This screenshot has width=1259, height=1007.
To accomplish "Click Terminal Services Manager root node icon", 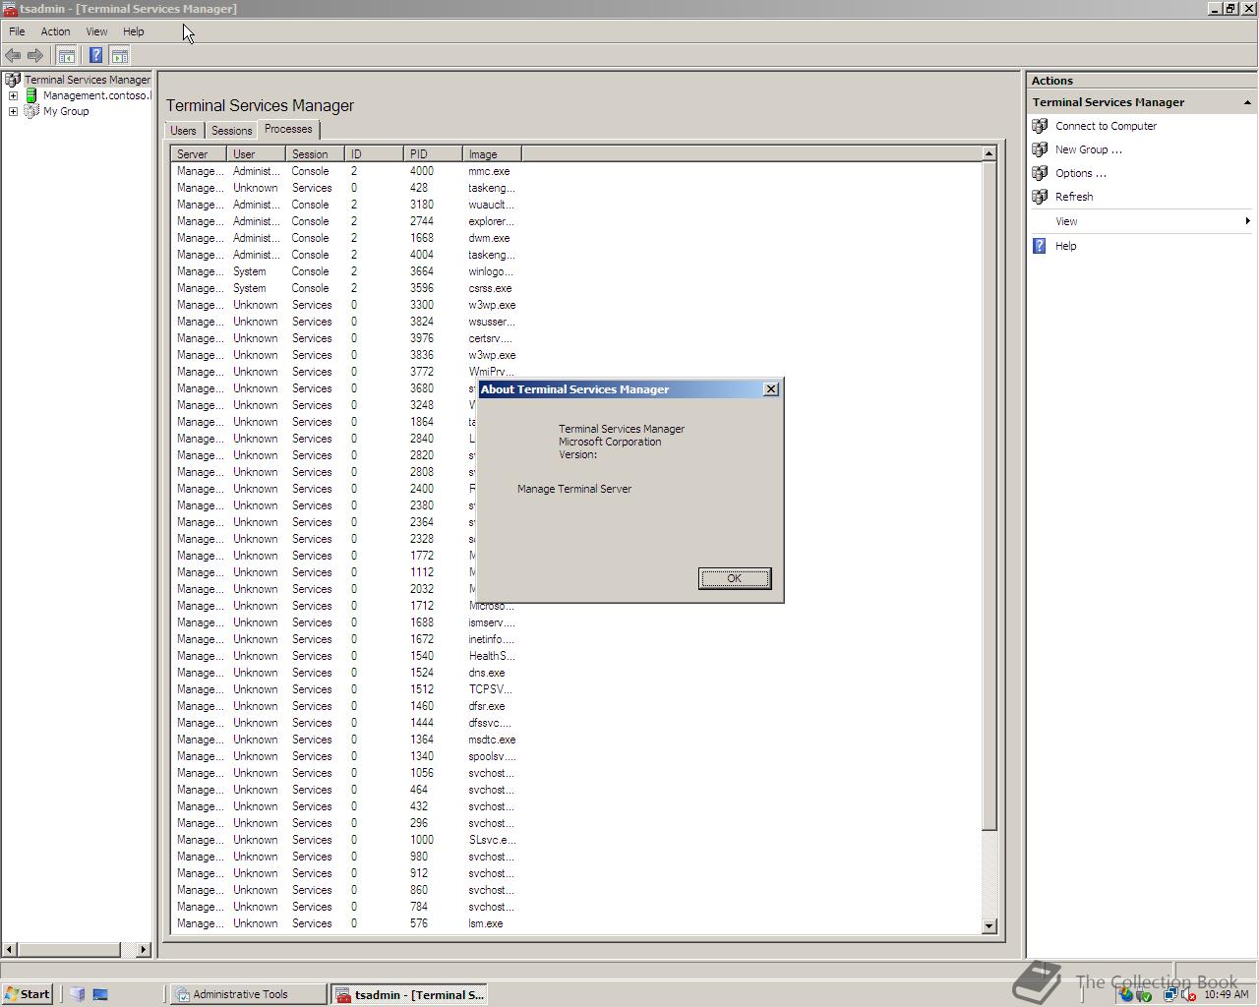I will pos(13,80).
